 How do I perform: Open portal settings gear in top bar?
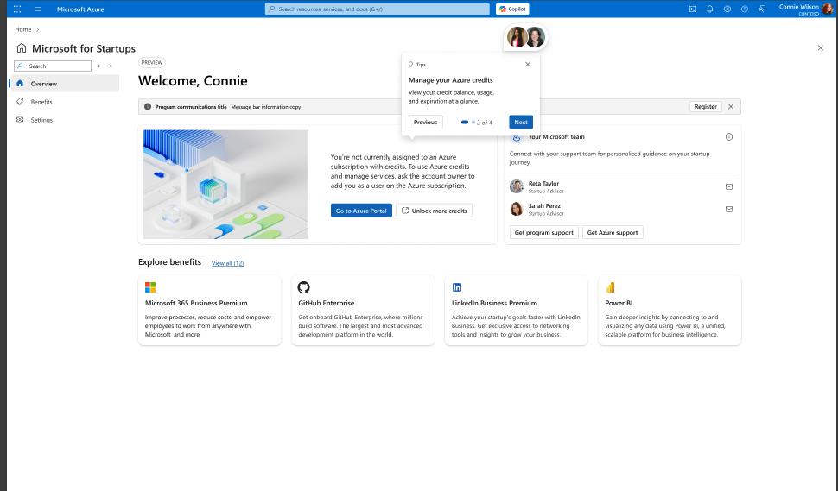727,9
